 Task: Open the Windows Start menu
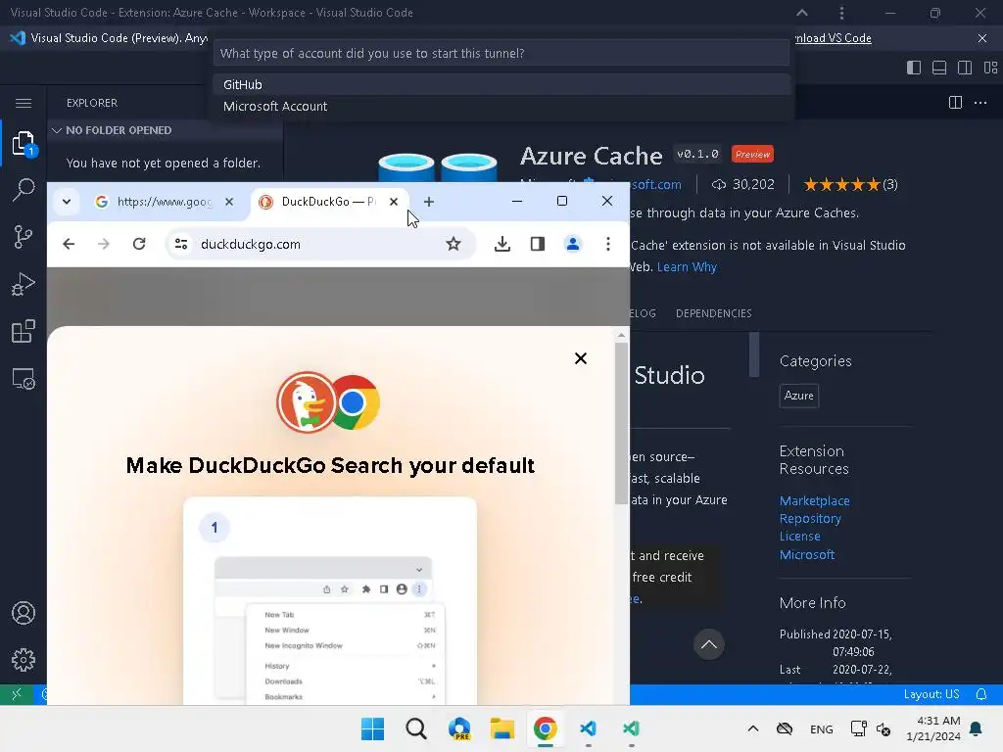coord(372,728)
